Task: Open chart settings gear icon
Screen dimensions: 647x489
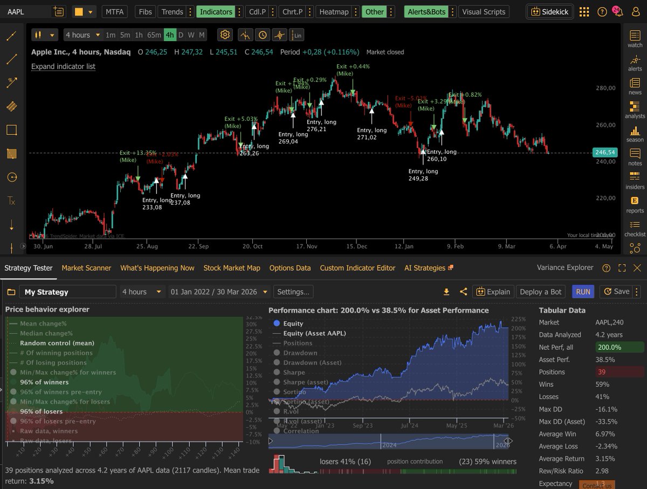Action: point(225,35)
